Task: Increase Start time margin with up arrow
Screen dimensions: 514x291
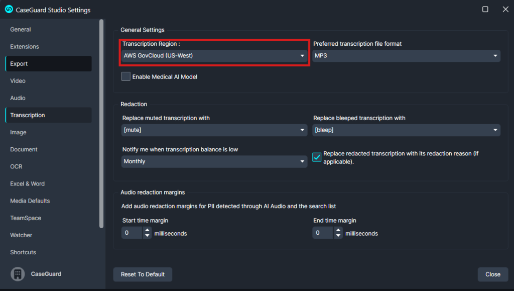Action: (147, 230)
